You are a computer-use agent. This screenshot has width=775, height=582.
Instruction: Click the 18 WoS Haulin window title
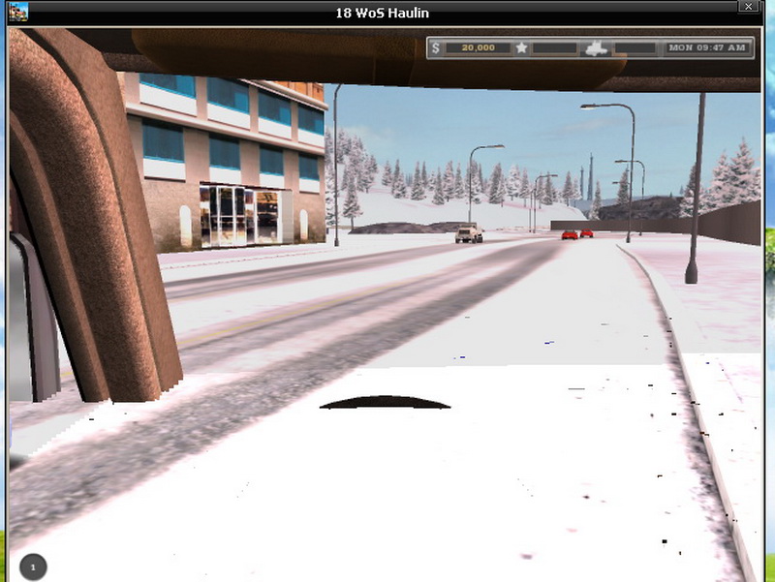(x=382, y=13)
